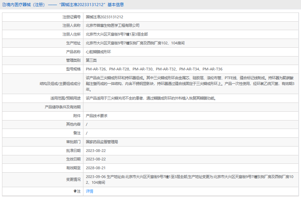
Task: Click the 产品储存条件及有效期 label
Action: 63,107
